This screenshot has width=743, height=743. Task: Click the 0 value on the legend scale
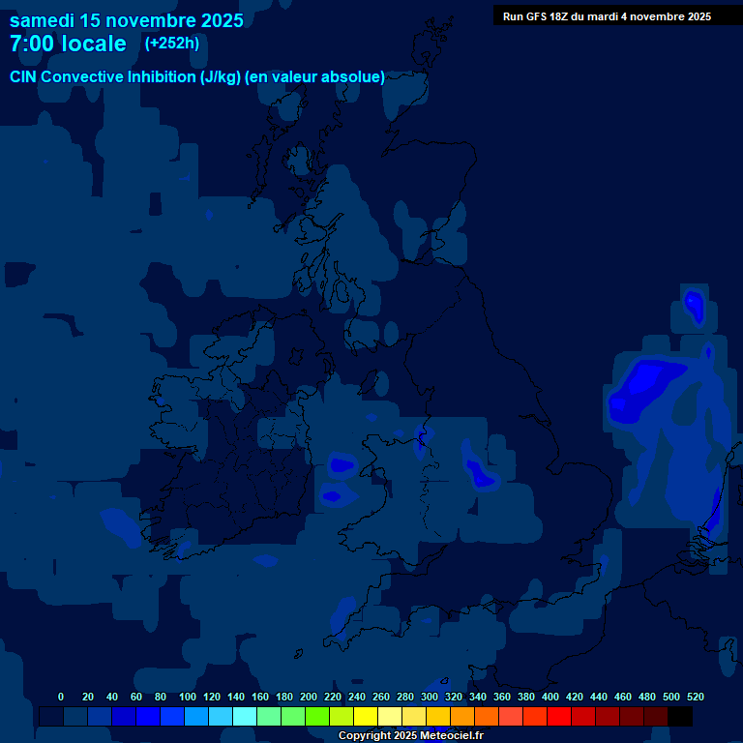(61, 697)
